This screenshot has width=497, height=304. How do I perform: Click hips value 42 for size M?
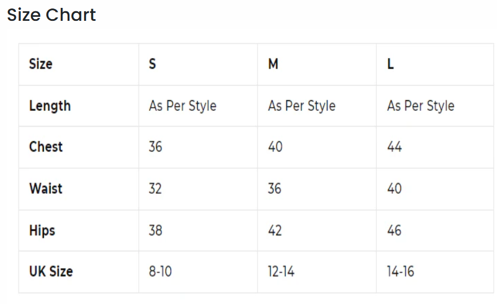pos(274,230)
